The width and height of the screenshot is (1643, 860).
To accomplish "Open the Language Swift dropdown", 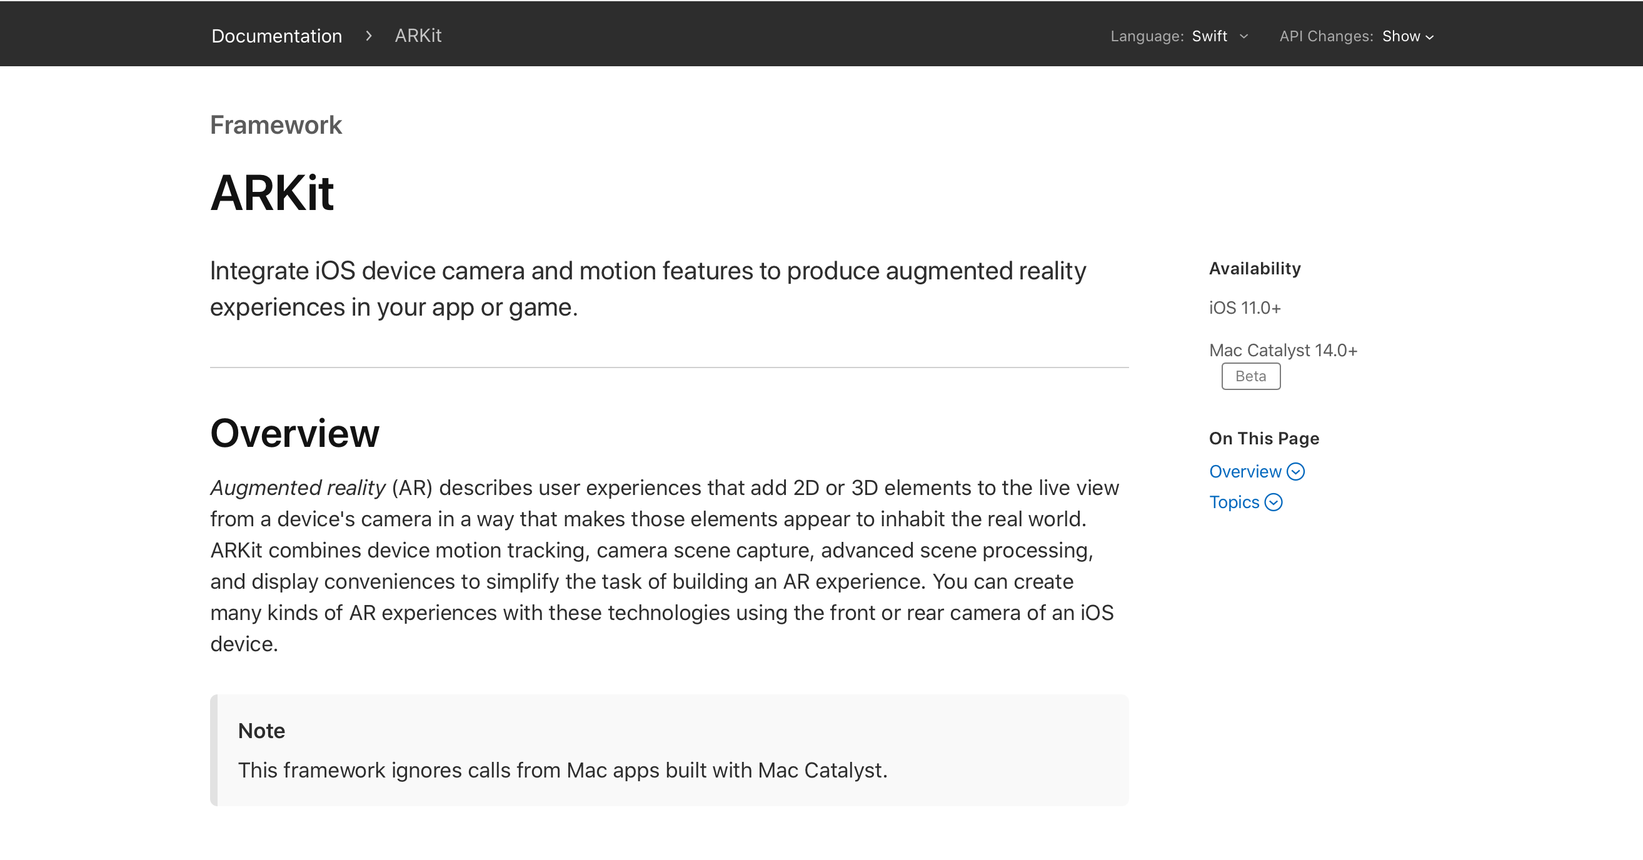I will 1210,36.
